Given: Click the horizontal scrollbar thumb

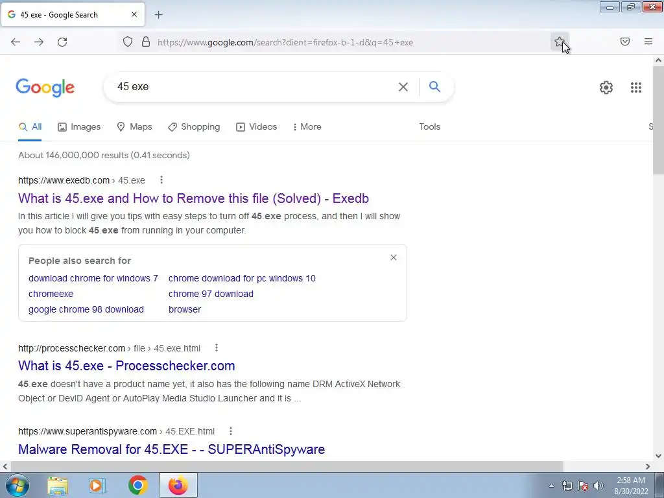Looking at the screenshot, I should pos(286,466).
